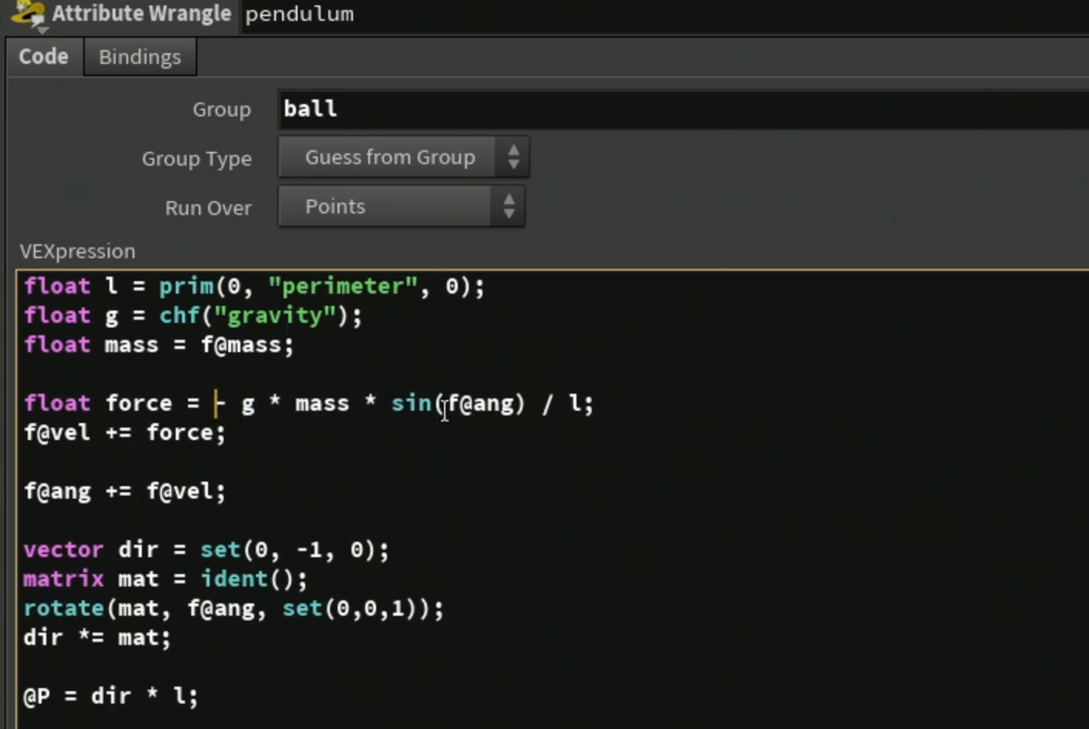Click the Group Type parameter label

[x=197, y=159]
